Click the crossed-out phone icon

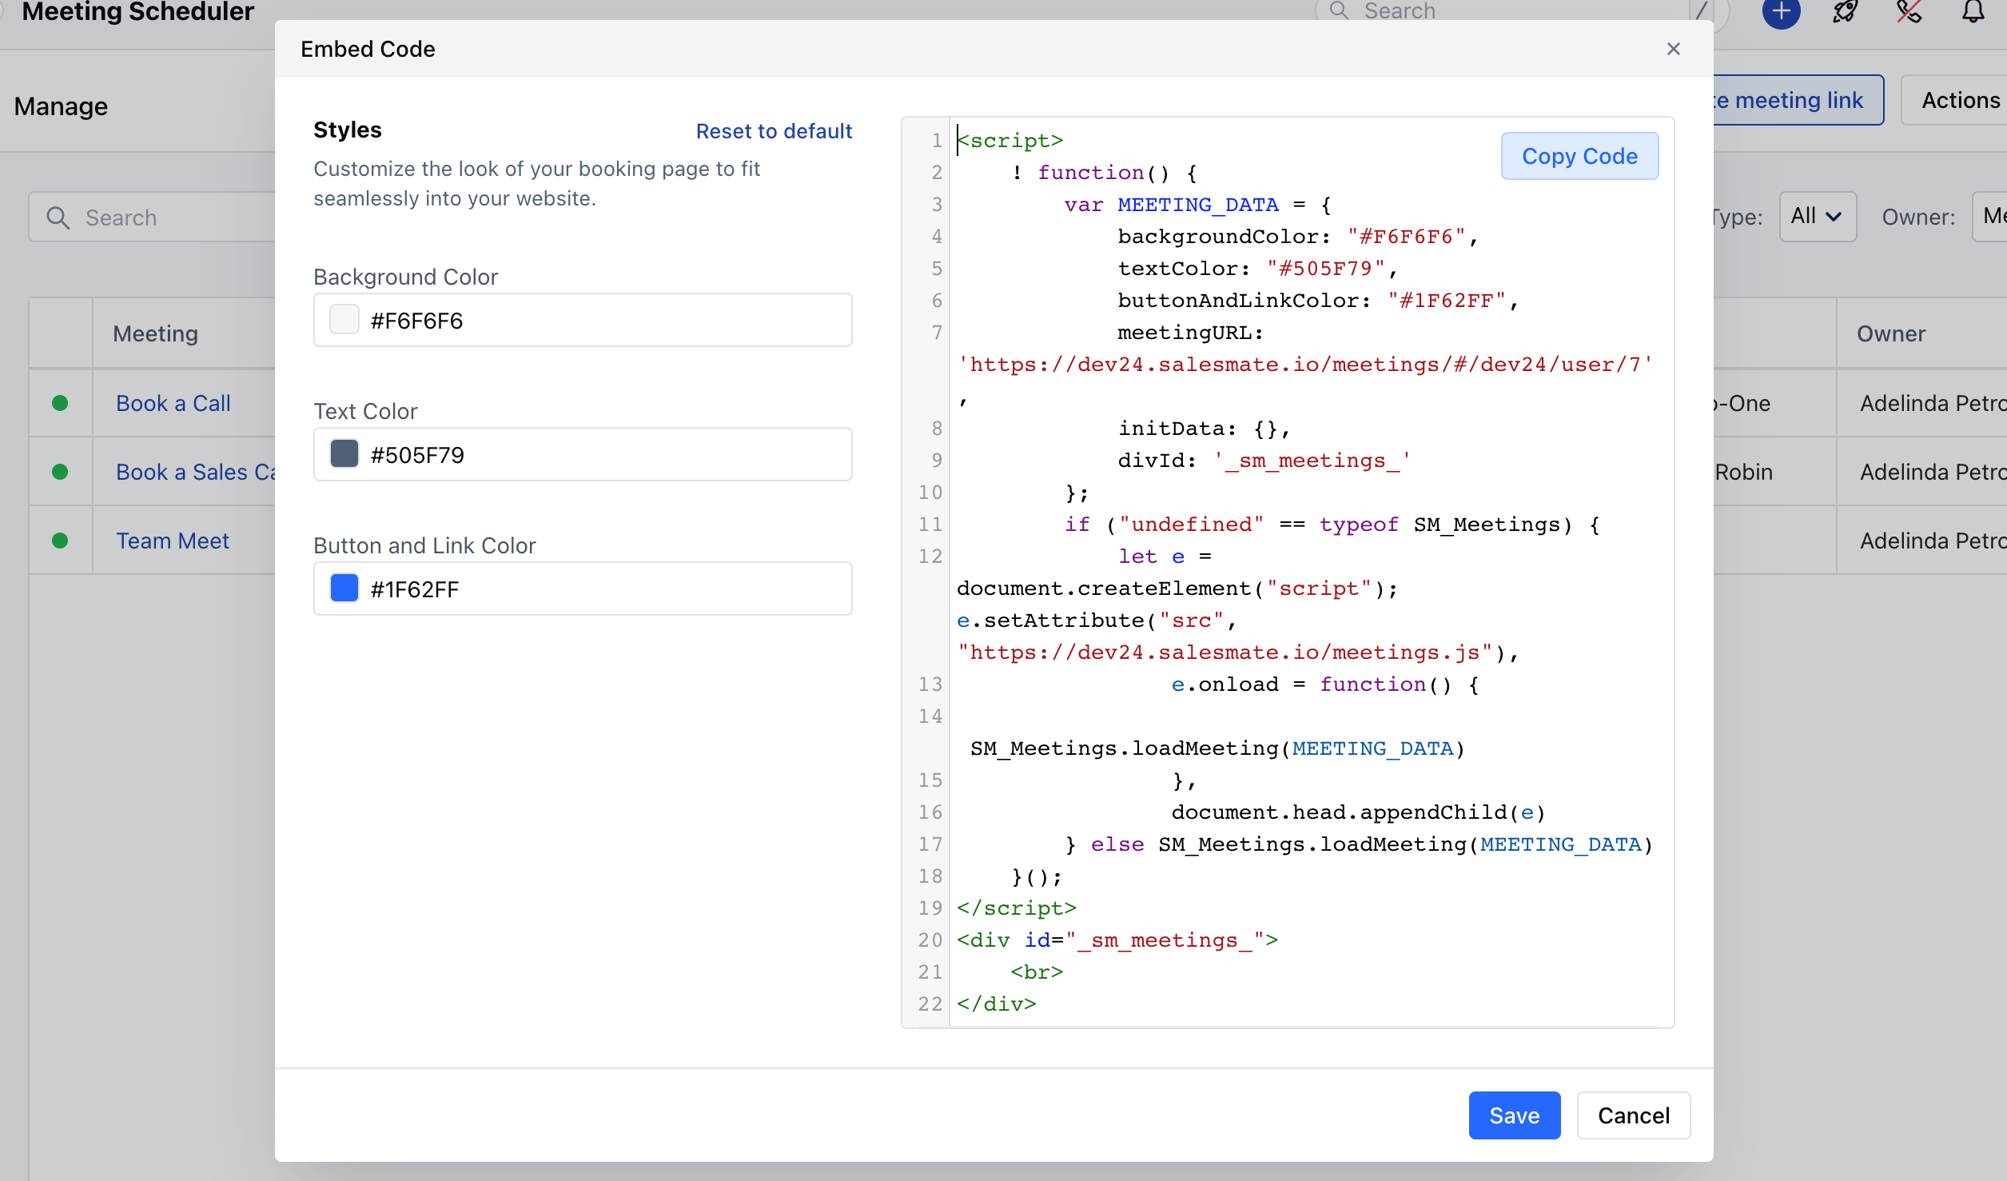point(1909,11)
